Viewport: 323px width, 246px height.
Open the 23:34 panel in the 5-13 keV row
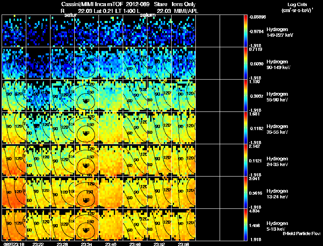[86, 225]
